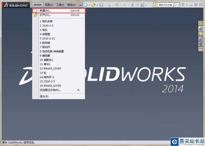Open recent file 5 2520-2-11
Image resolution: width=205 pixels, height=146 pixels.
point(59,39)
